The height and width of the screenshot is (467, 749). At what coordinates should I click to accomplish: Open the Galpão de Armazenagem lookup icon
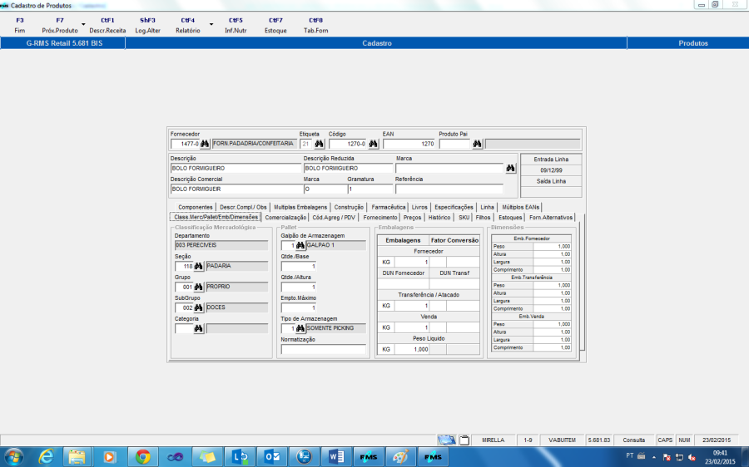coord(300,246)
